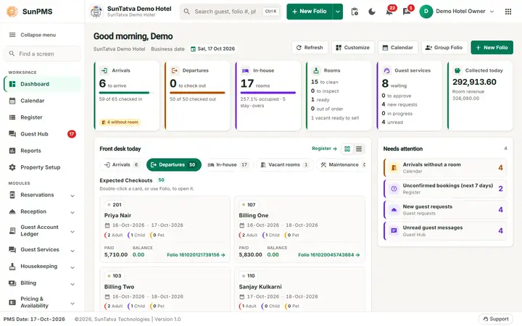Expand the Guest Account Ledger module
Screen dimensions: 522x326
point(42,230)
